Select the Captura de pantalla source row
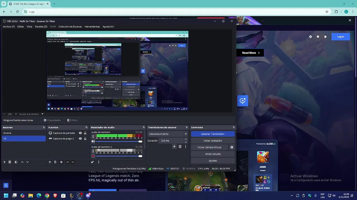Image resolution: width=357 pixels, height=200 pixels. point(67,133)
